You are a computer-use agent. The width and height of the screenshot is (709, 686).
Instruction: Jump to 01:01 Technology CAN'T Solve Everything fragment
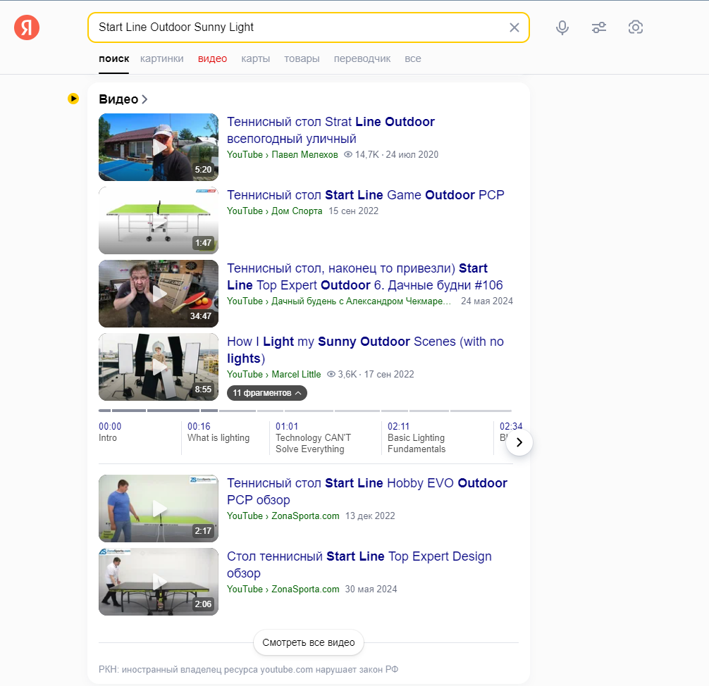click(313, 437)
